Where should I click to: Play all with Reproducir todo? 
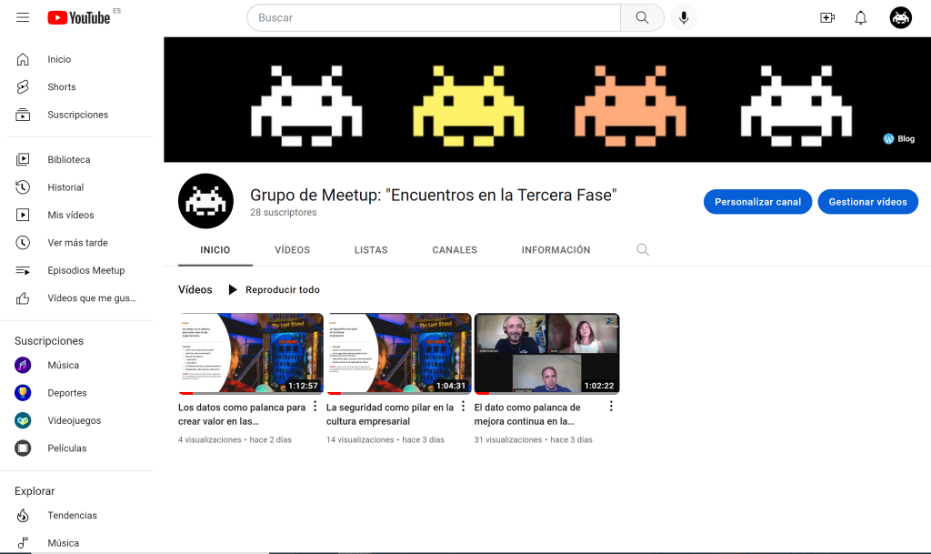(274, 290)
